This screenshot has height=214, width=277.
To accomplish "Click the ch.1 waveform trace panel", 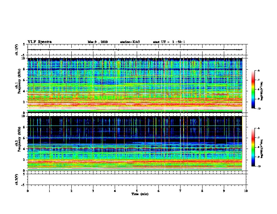I will click(x=137, y=50).
